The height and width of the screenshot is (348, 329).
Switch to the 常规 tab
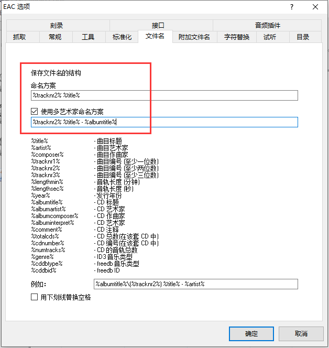click(56, 37)
